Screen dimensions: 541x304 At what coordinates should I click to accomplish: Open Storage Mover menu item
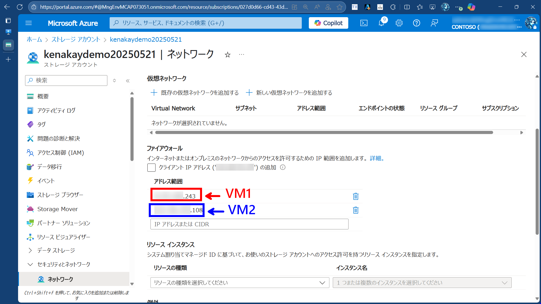(57, 209)
